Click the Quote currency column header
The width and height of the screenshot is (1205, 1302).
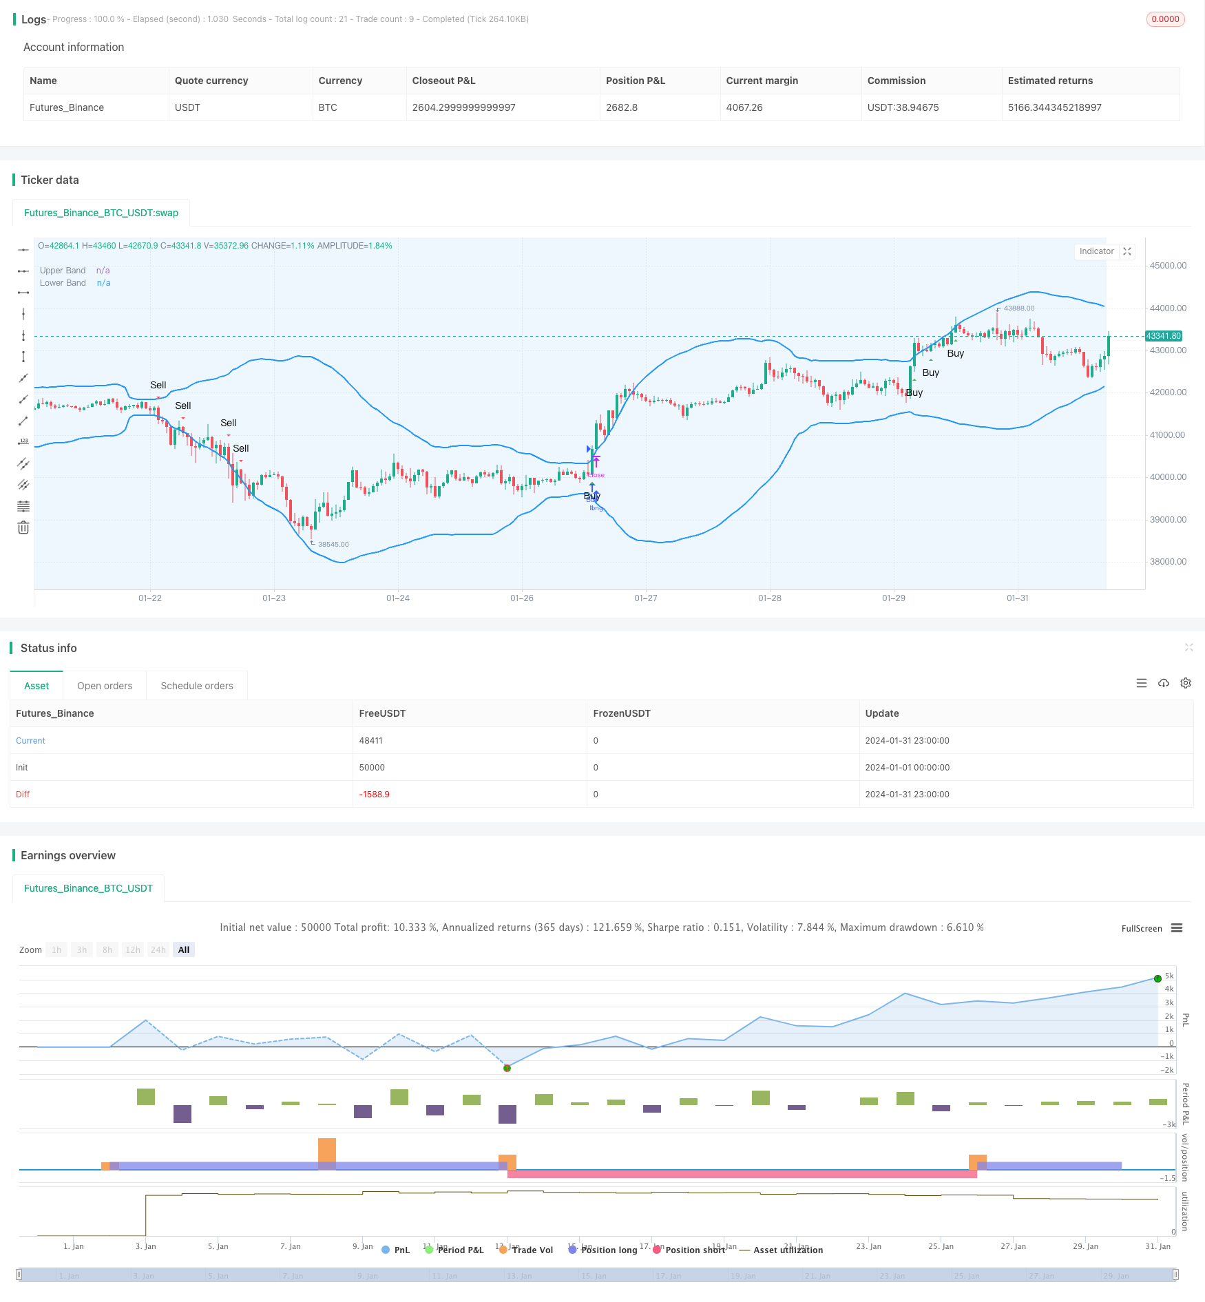point(211,81)
